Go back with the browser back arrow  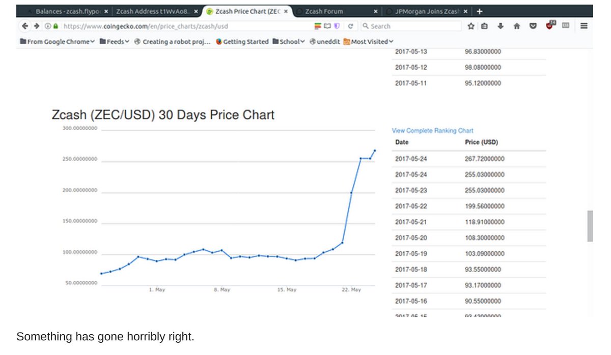tap(25, 26)
